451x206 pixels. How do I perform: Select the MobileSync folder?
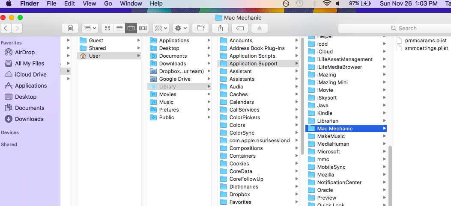coord(346,167)
